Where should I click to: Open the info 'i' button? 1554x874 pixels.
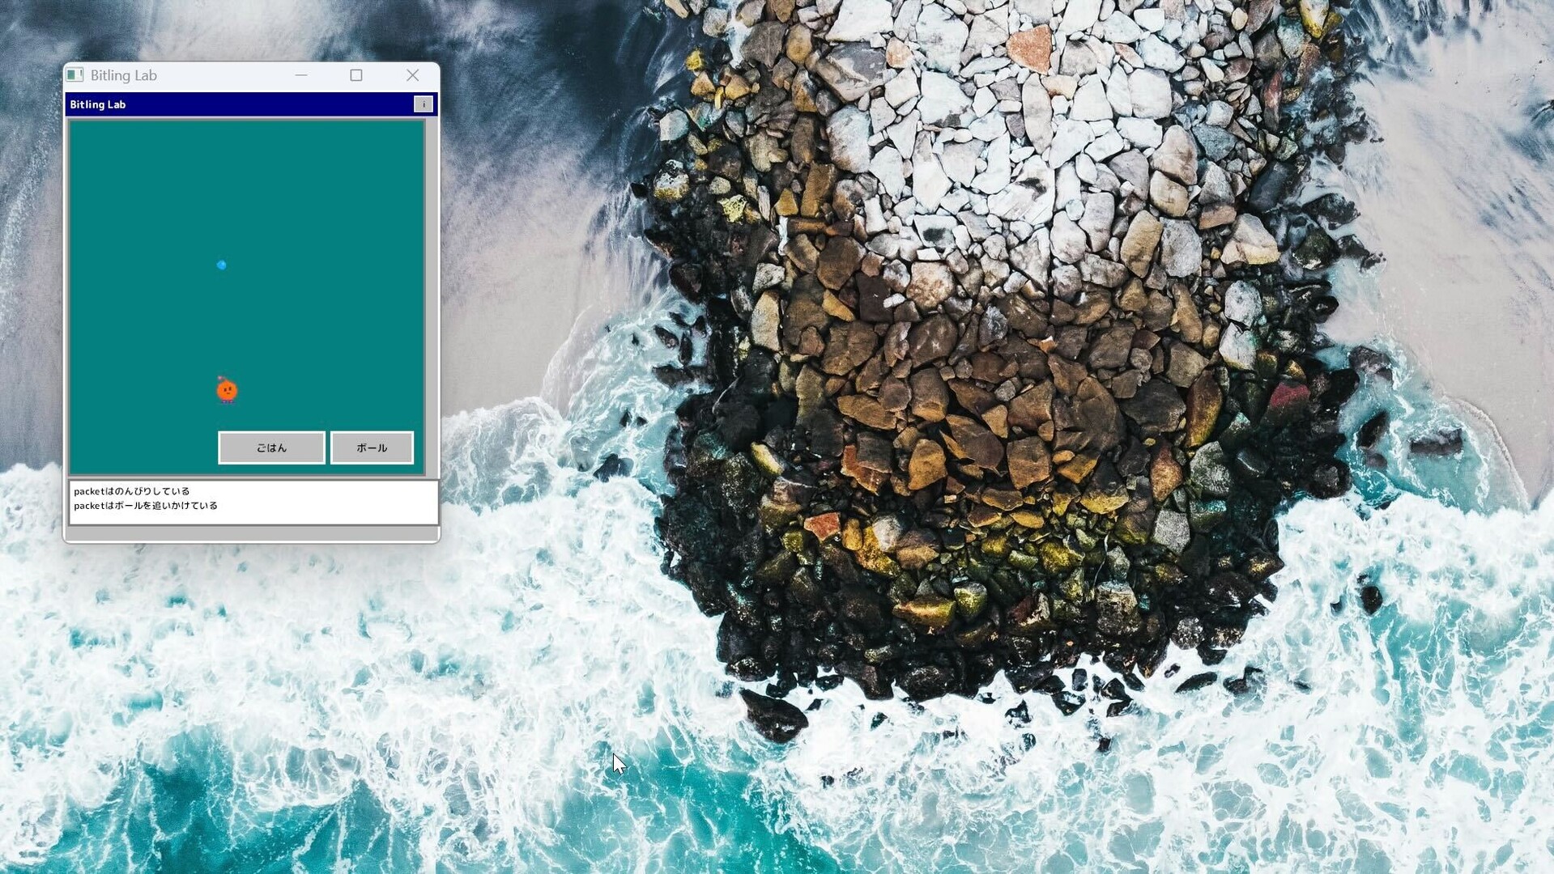pyautogui.click(x=423, y=104)
